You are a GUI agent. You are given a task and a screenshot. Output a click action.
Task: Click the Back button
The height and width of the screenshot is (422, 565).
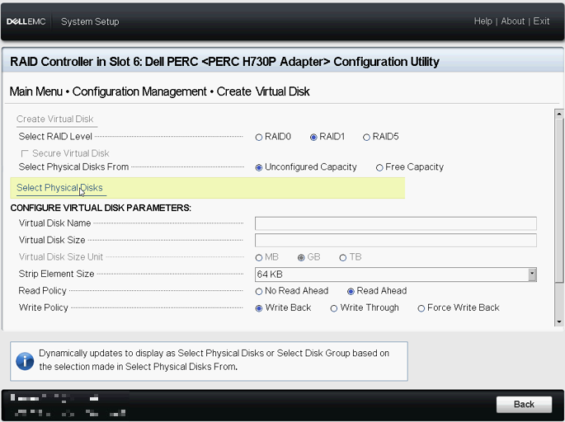tap(524, 405)
